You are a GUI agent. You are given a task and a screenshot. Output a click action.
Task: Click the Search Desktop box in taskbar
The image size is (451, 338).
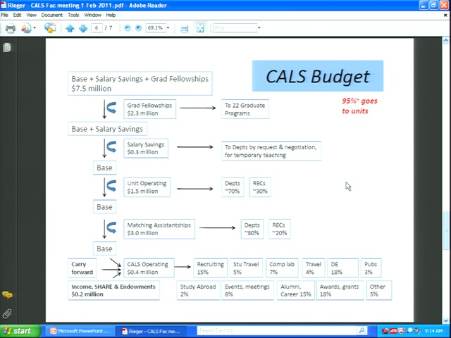click(x=276, y=331)
